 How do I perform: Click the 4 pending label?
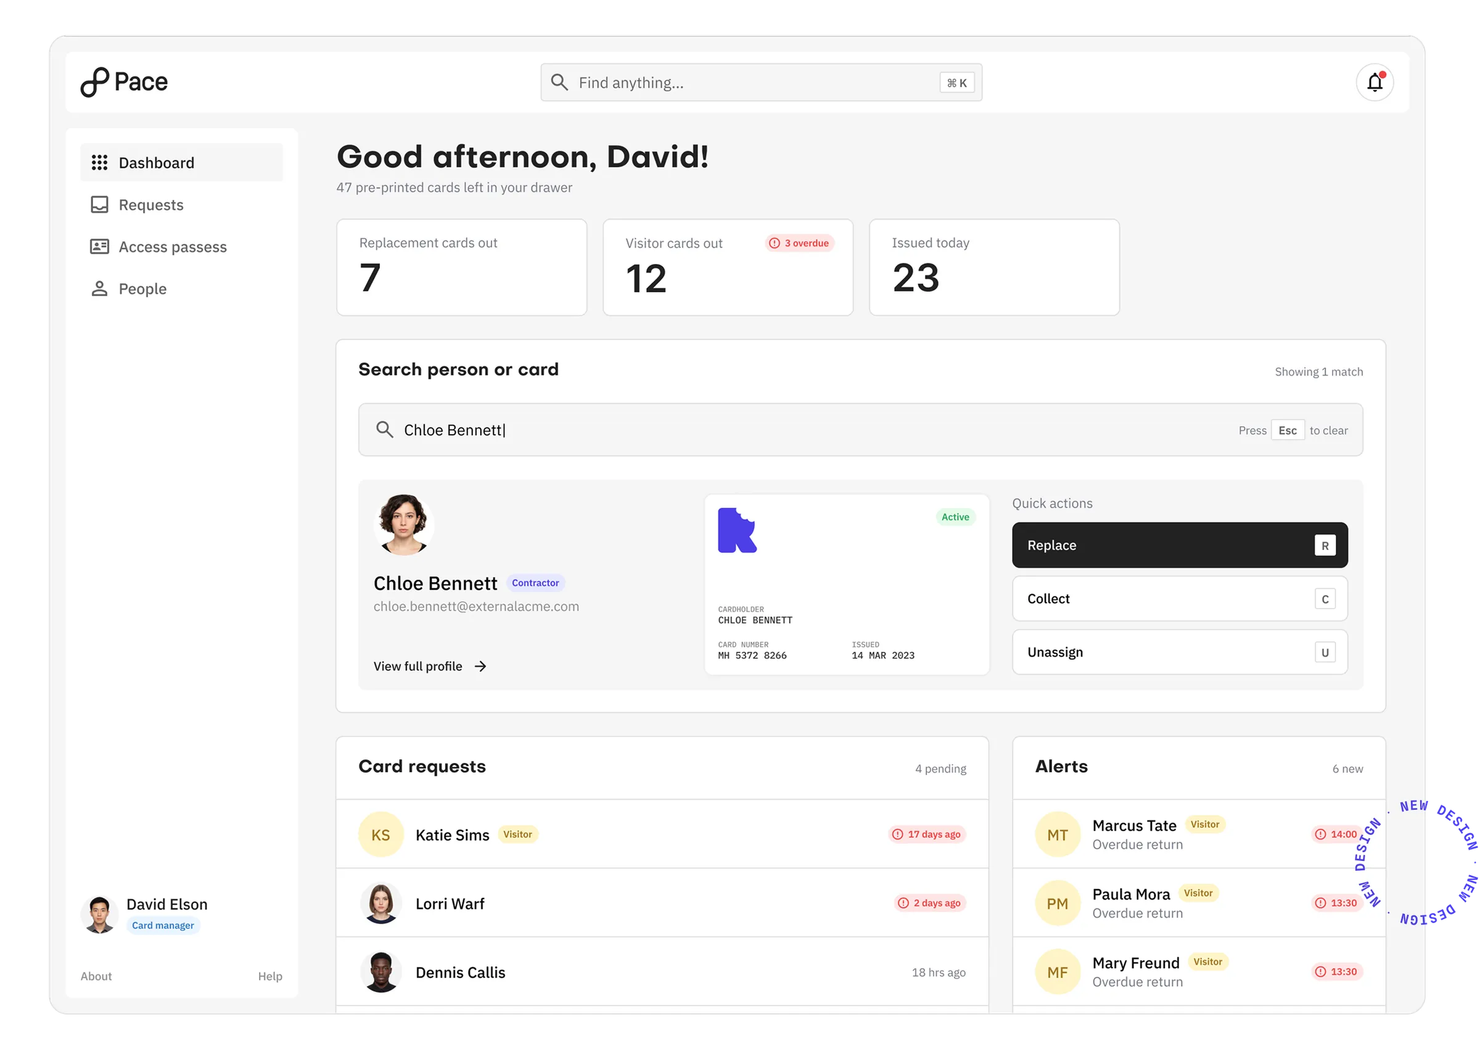(x=940, y=768)
